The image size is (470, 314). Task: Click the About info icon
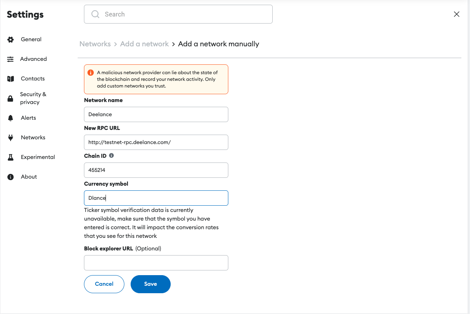tap(11, 177)
